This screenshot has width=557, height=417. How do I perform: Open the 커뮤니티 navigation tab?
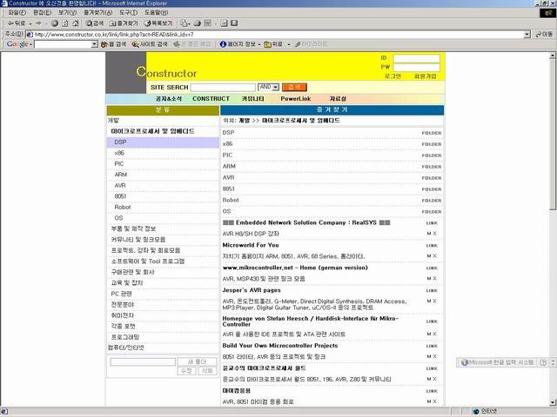tap(253, 98)
